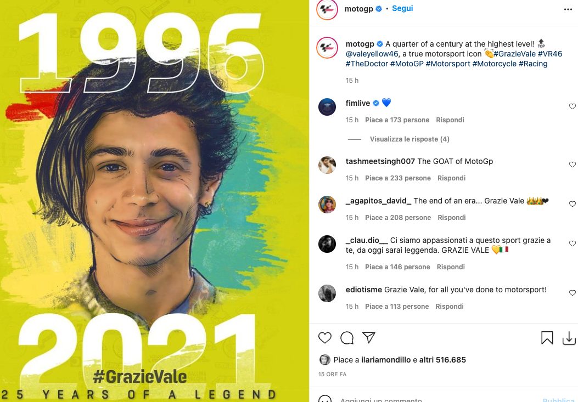The height and width of the screenshot is (402, 578).
Task: Open _clau.dio__ username link
Action: [367, 240]
